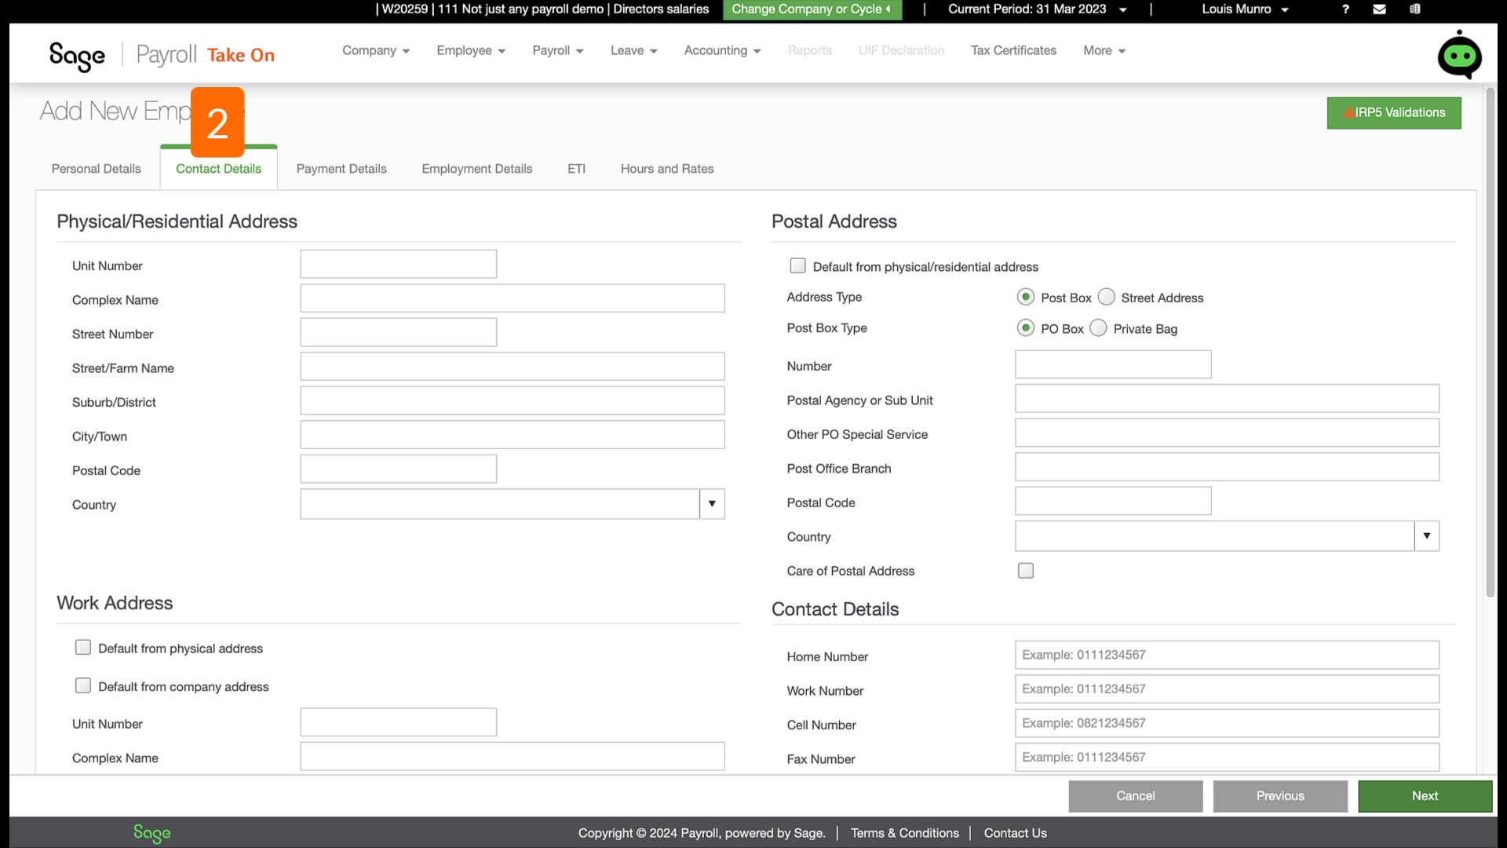Open the messages envelope icon

(1379, 9)
